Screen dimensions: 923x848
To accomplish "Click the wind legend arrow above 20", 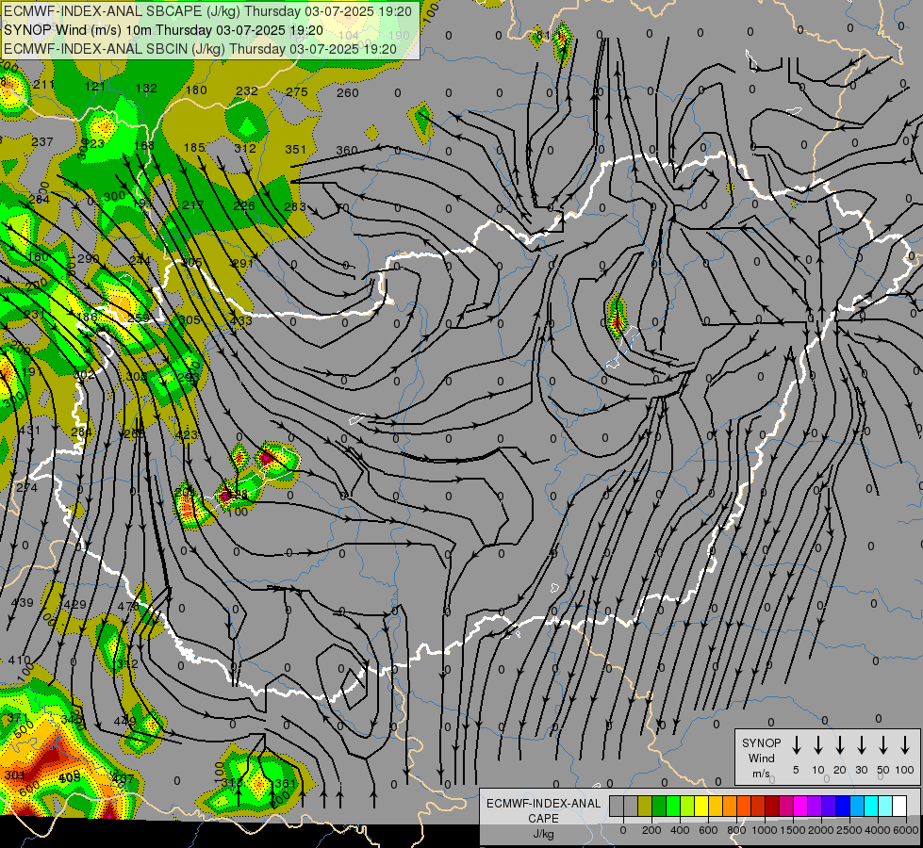I will click(840, 745).
